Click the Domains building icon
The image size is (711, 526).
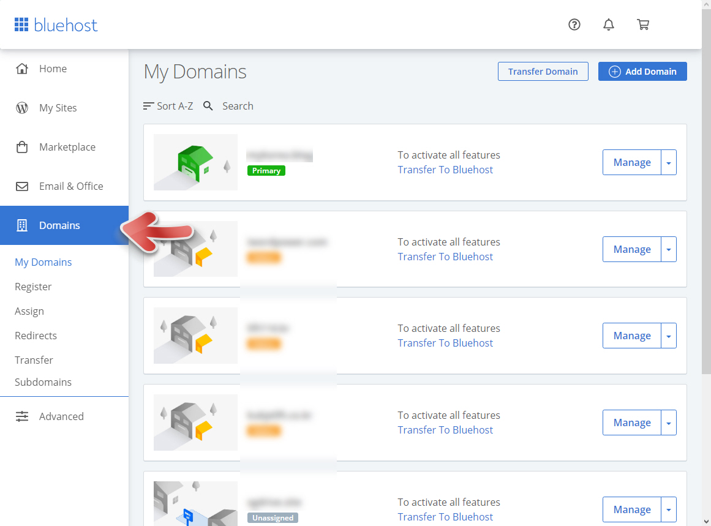click(22, 225)
